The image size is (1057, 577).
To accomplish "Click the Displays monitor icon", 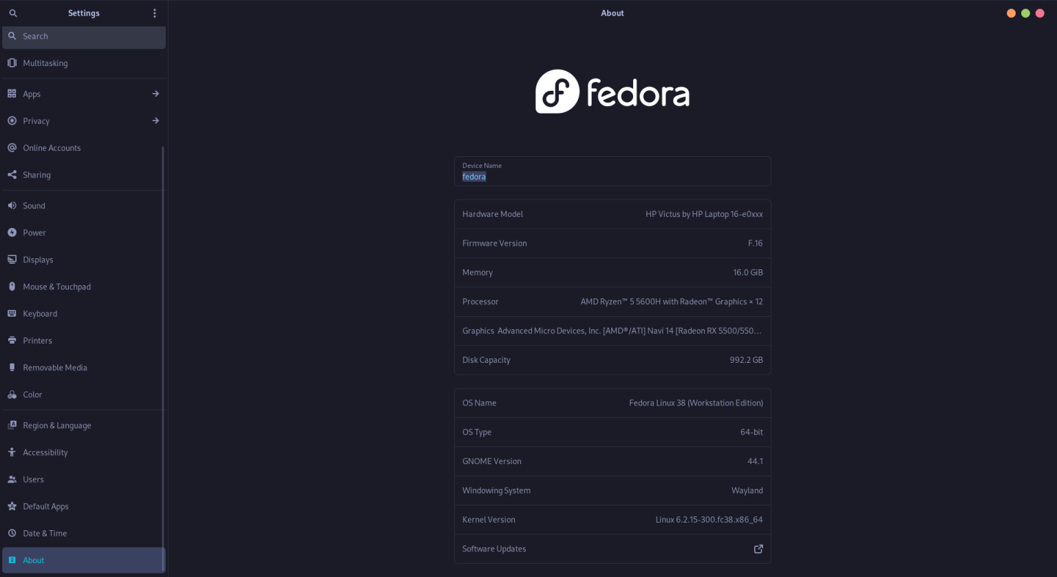I will point(12,260).
